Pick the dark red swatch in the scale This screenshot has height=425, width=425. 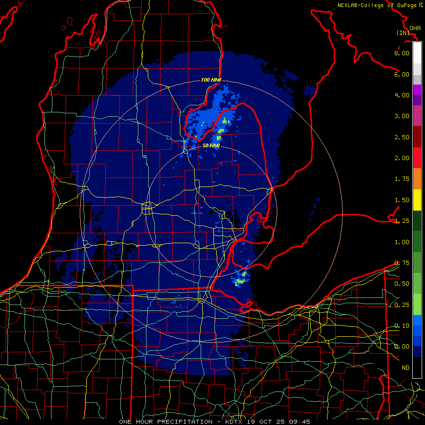tap(417, 137)
